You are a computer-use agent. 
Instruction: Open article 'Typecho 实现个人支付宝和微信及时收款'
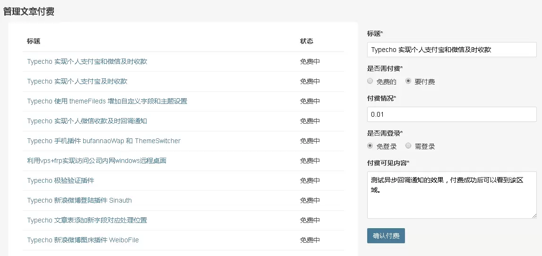pos(87,61)
